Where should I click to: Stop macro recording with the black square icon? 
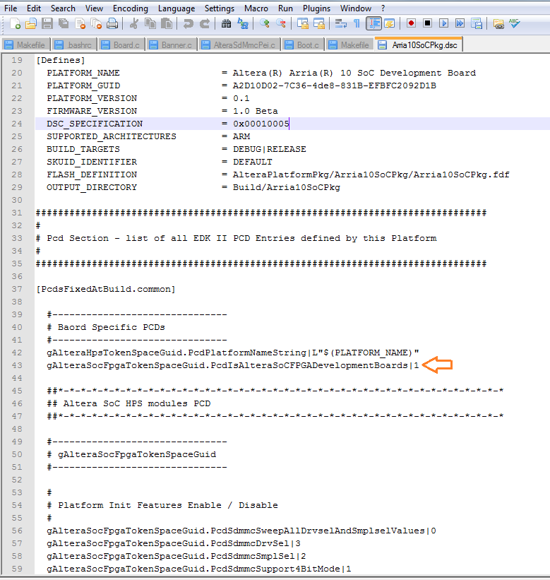click(427, 24)
